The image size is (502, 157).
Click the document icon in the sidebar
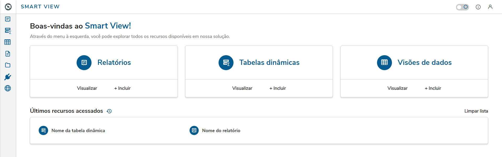coord(8,54)
